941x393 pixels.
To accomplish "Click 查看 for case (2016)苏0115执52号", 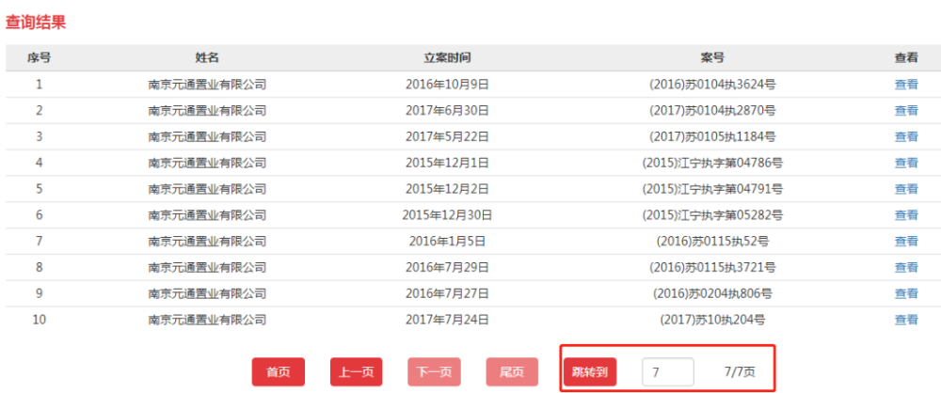I will click(x=905, y=242).
